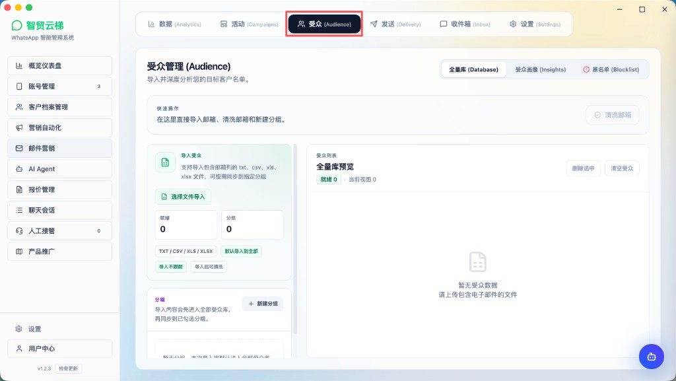The width and height of the screenshot is (676, 381).
Task: Click the green 就绪 0 badge
Action: (x=329, y=180)
